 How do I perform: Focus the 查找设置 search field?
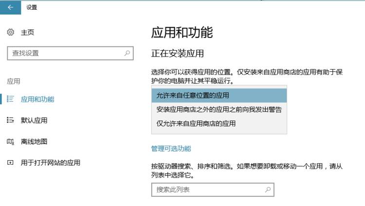click(70, 53)
